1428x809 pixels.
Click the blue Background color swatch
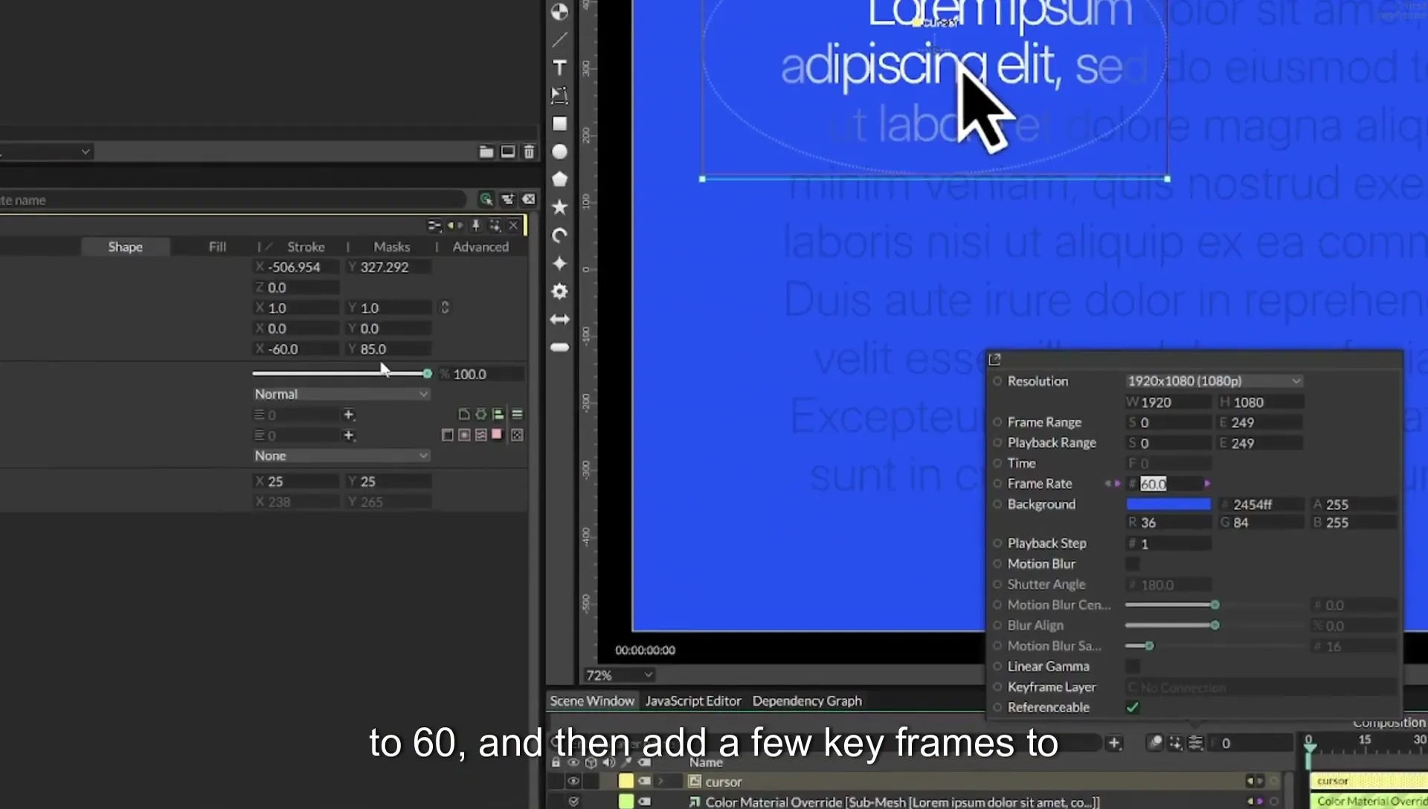1168,504
